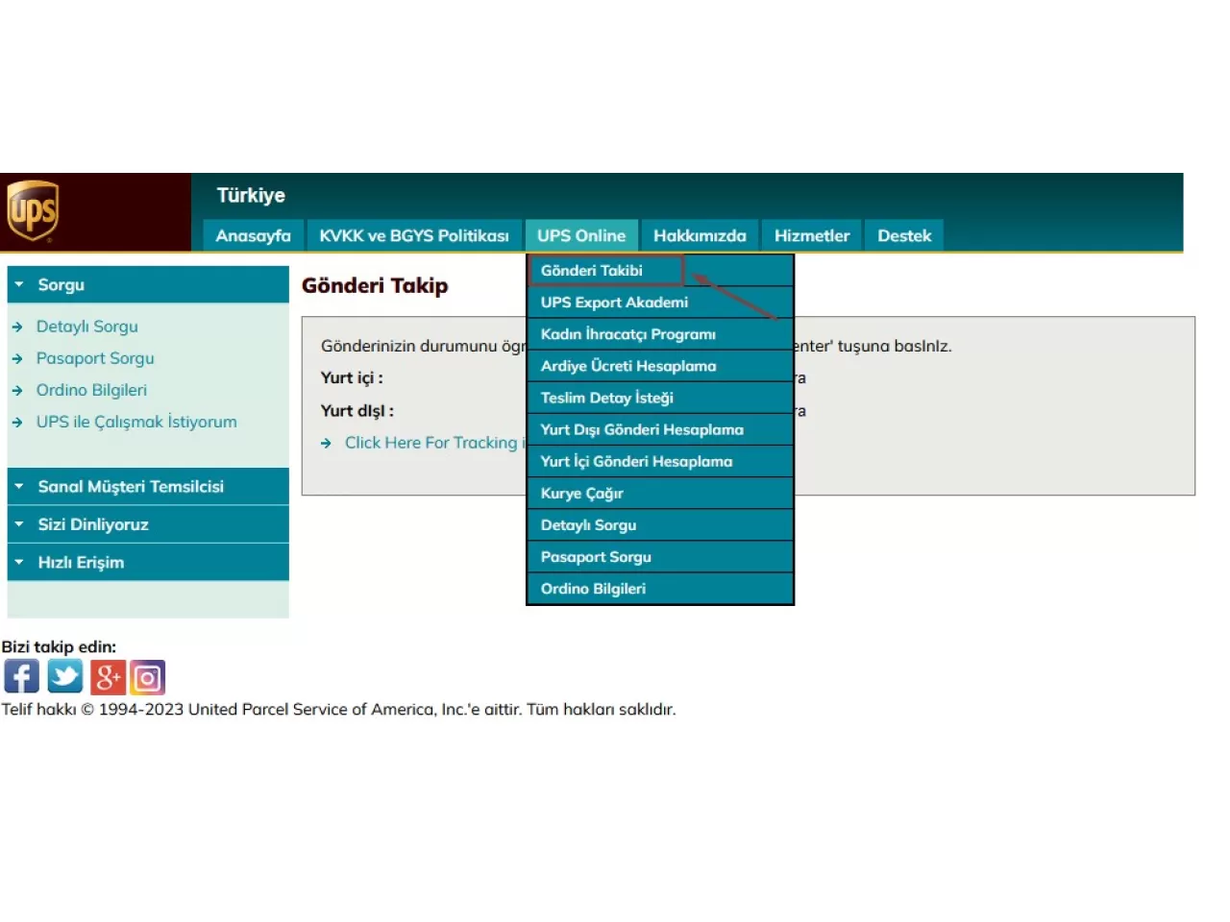1230x922 pixels.
Task: Open Kadın İhracatçı Programı menu item
Action: 627,334
